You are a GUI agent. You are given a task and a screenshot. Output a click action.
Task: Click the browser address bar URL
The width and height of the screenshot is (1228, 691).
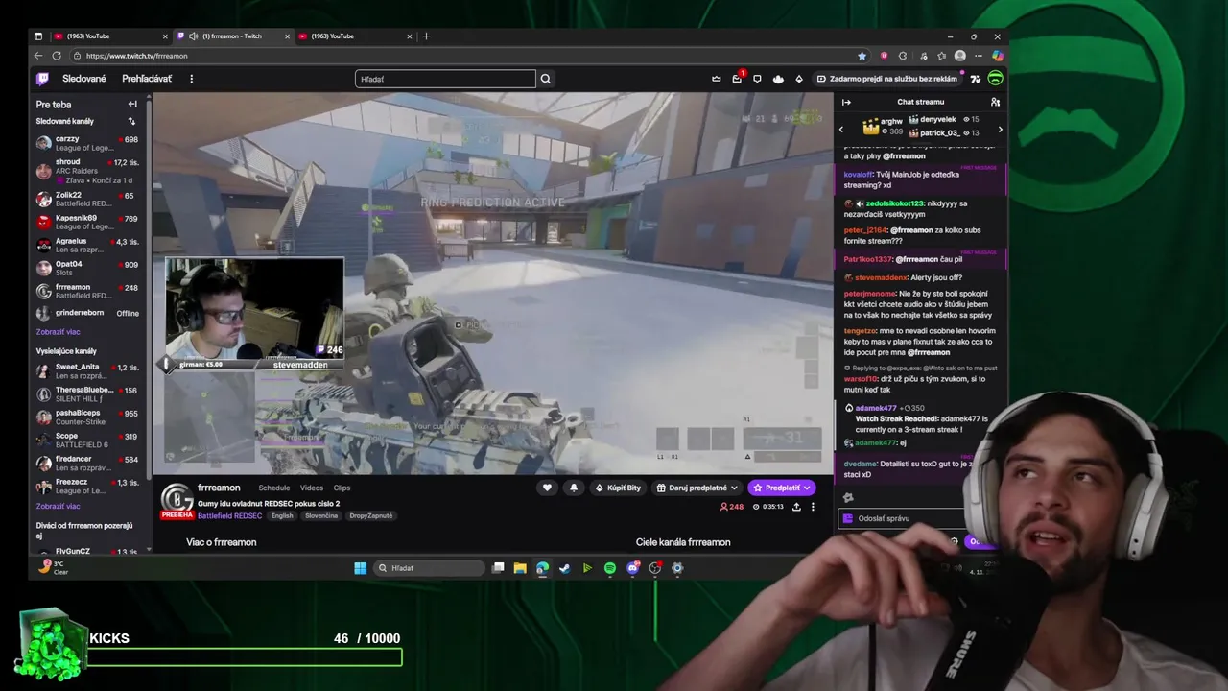pos(136,56)
